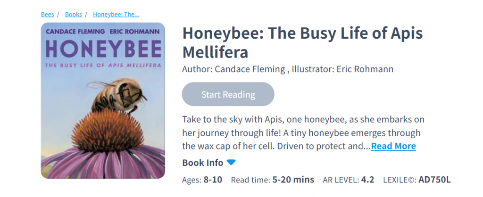The height and width of the screenshot is (197, 483).
Task: Click author name Candace Fleming in byline
Action: pos(250,69)
